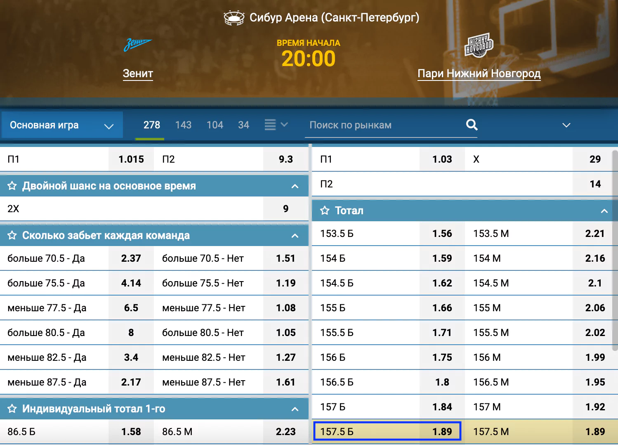This screenshot has height=445, width=618.
Task: Switch to the 143 markets tab
Action: (x=183, y=125)
